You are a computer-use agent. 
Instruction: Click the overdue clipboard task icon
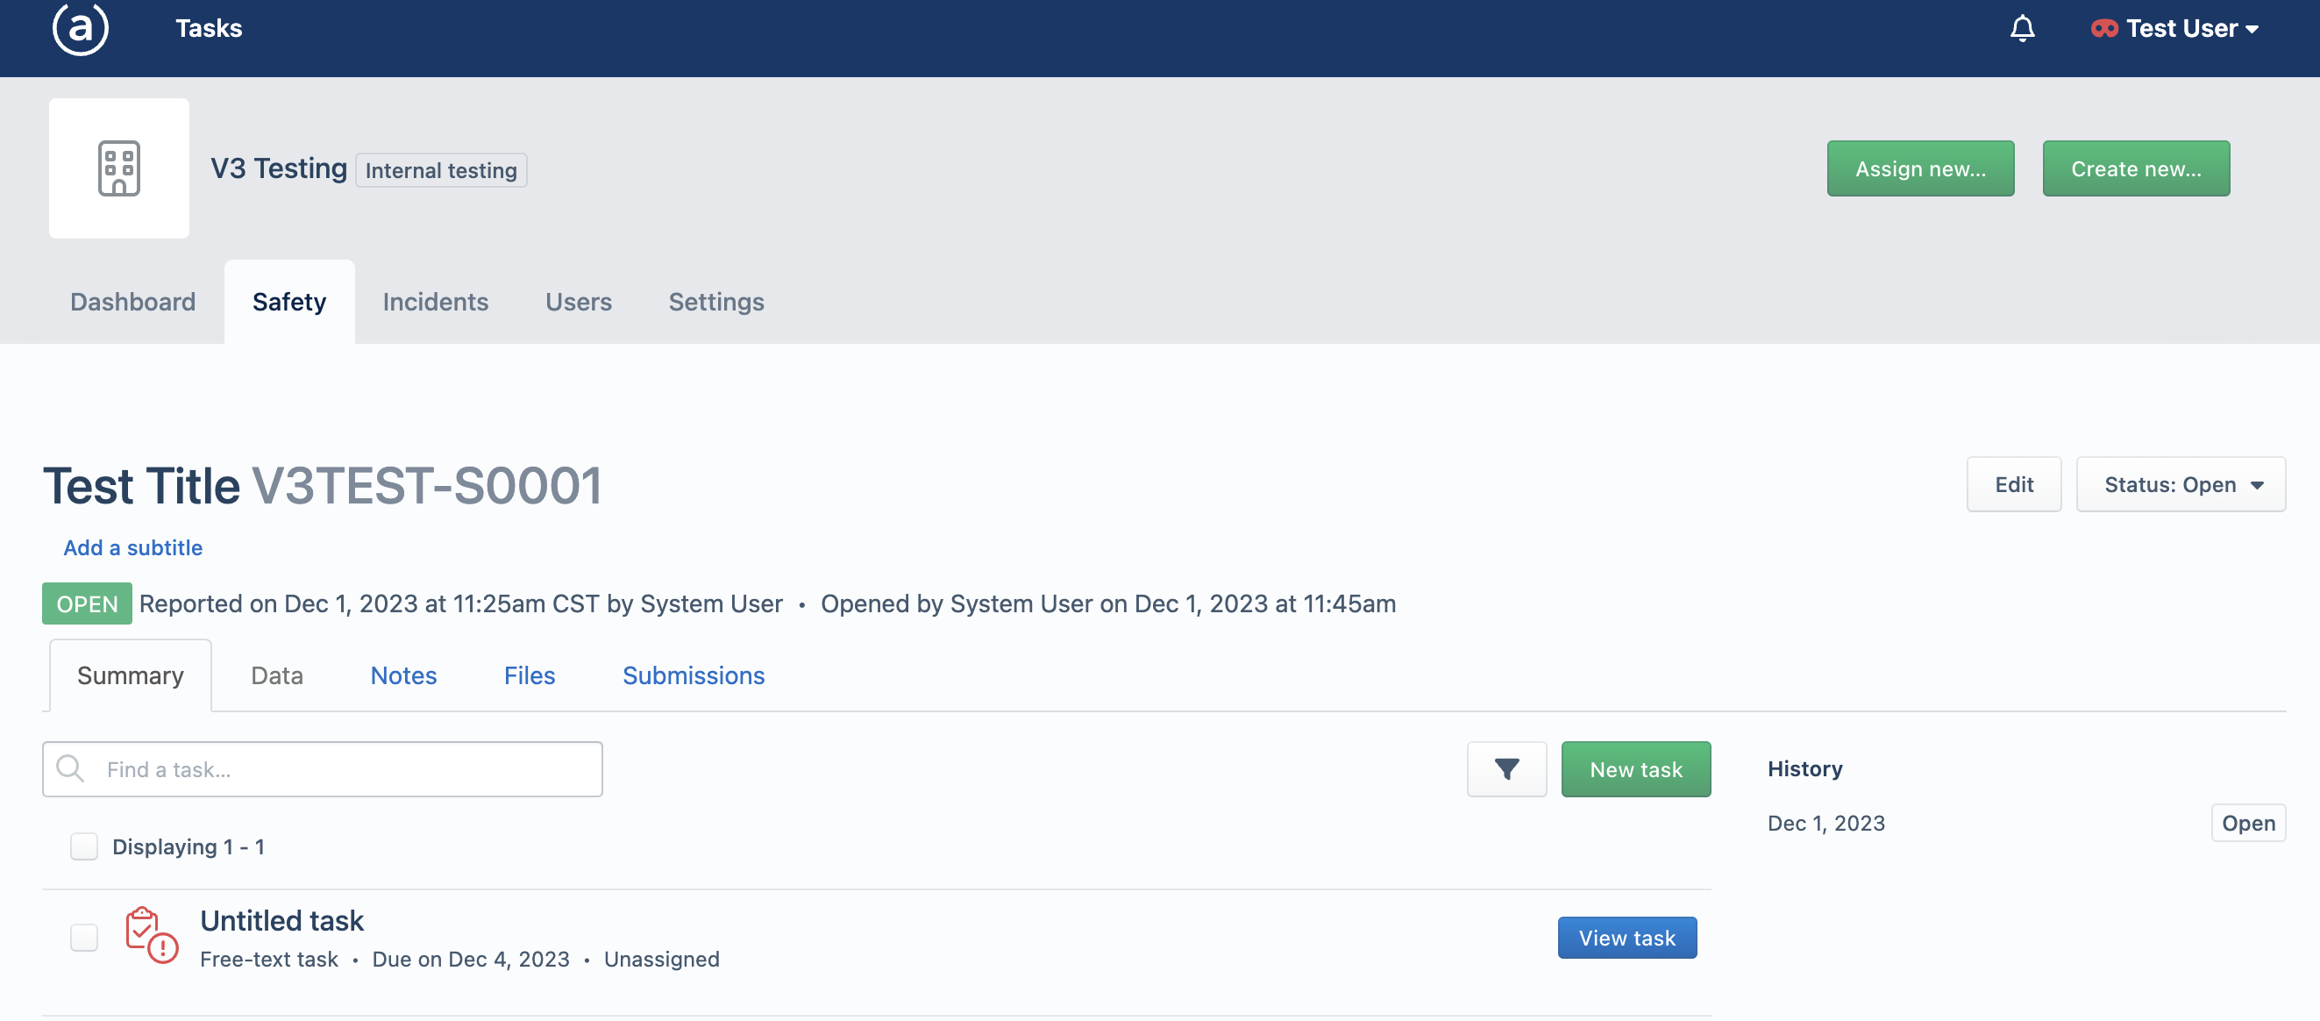pyautogui.click(x=152, y=935)
